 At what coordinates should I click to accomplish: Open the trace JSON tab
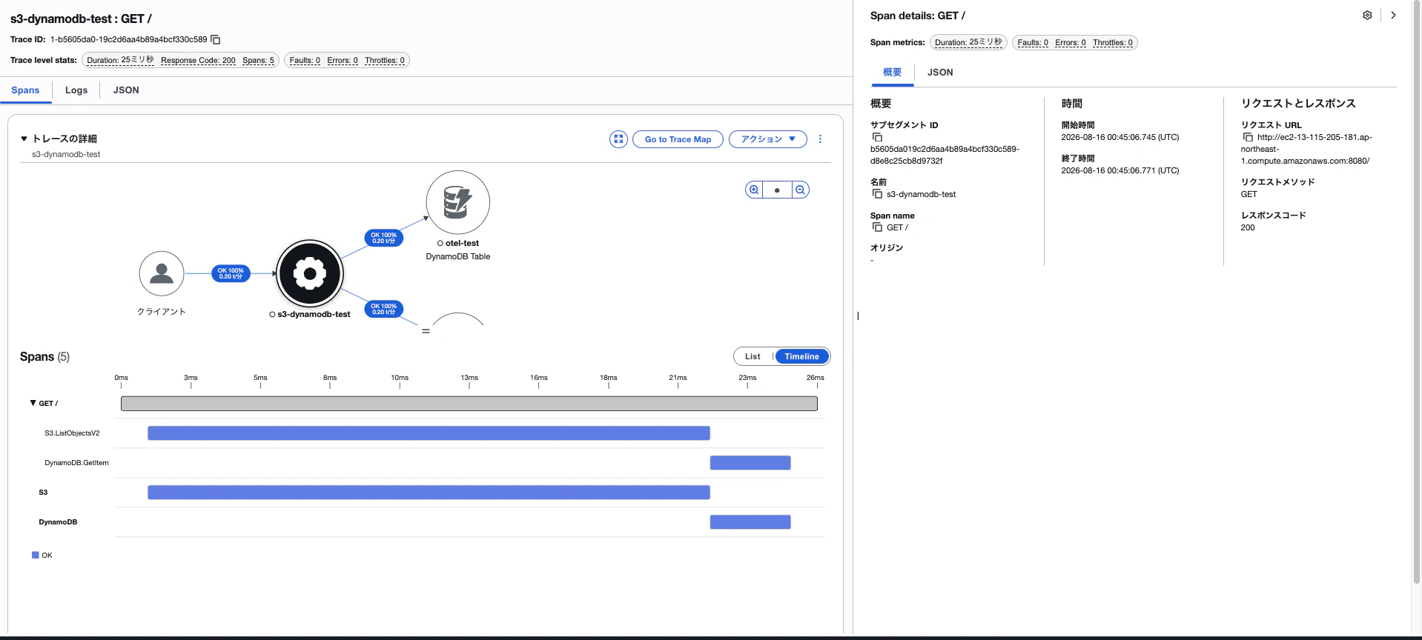click(x=126, y=90)
